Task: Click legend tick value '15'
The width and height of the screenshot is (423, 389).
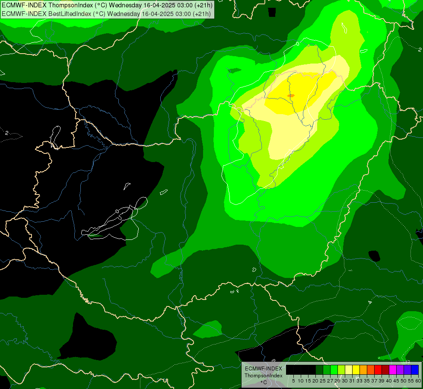Action: pyautogui.click(x=308, y=381)
